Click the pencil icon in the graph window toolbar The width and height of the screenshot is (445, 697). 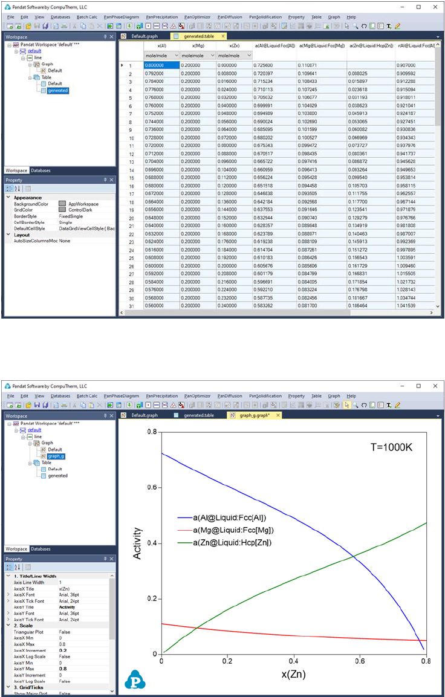pos(397,405)
